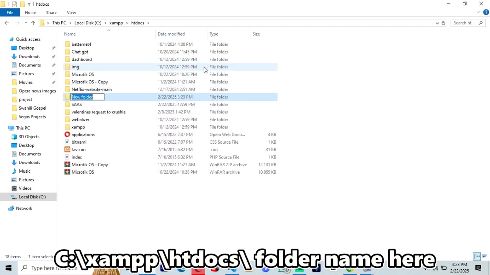Select the SAAS folder
Screen dimensions: 490x275
(x=77, y=105)
